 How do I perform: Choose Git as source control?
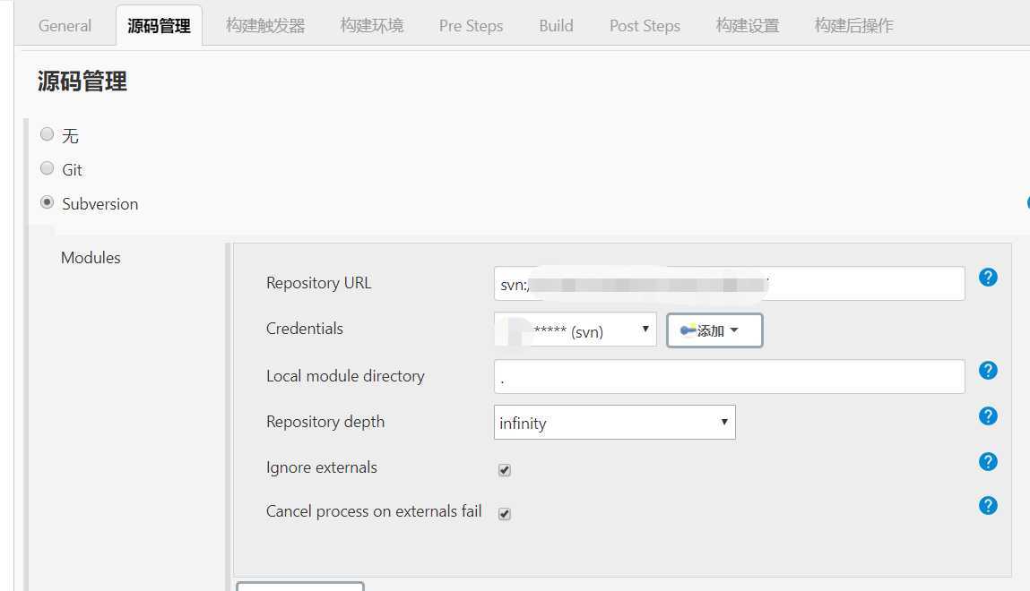pyautogui.click(x=47, y=168)
